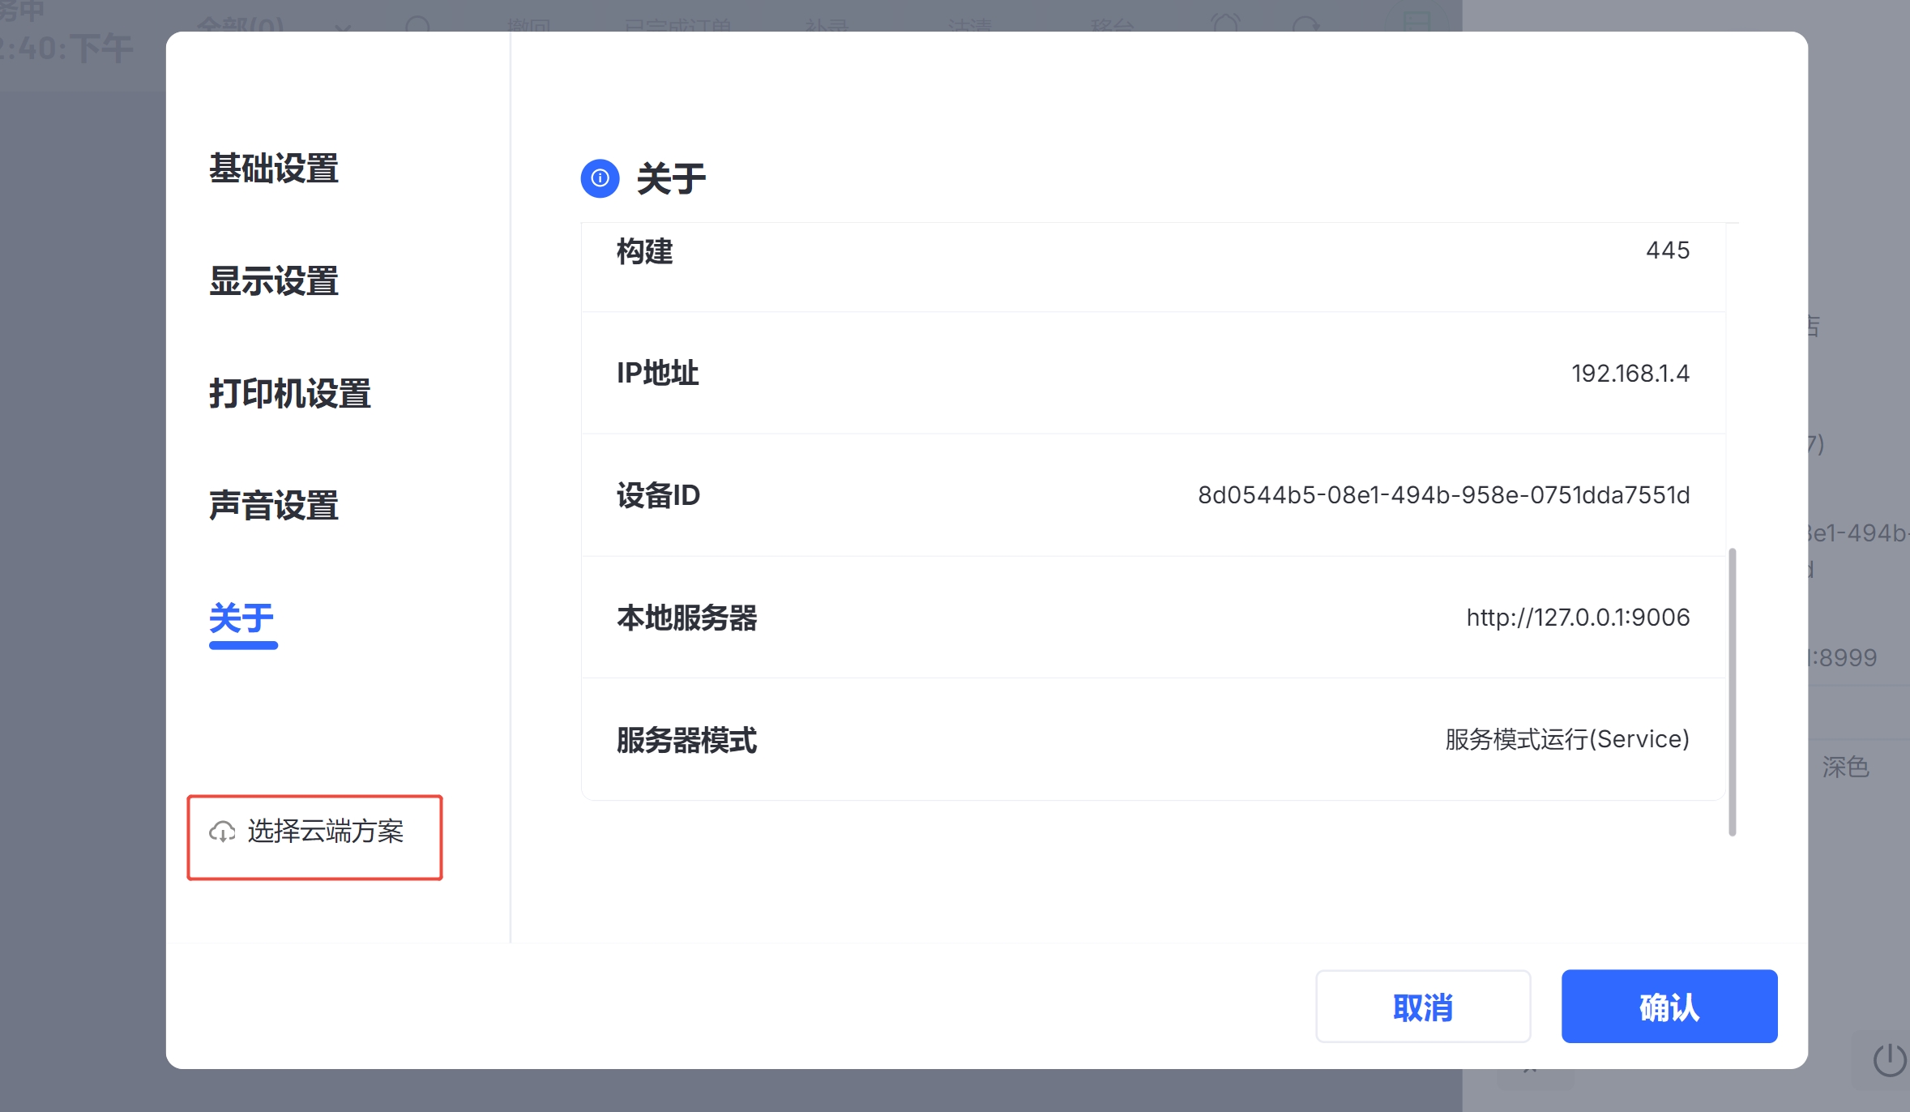Select the highlighted 关于 sidebar tab
This screenshot has height=1112, width=1910.
[x=241, y=619]
